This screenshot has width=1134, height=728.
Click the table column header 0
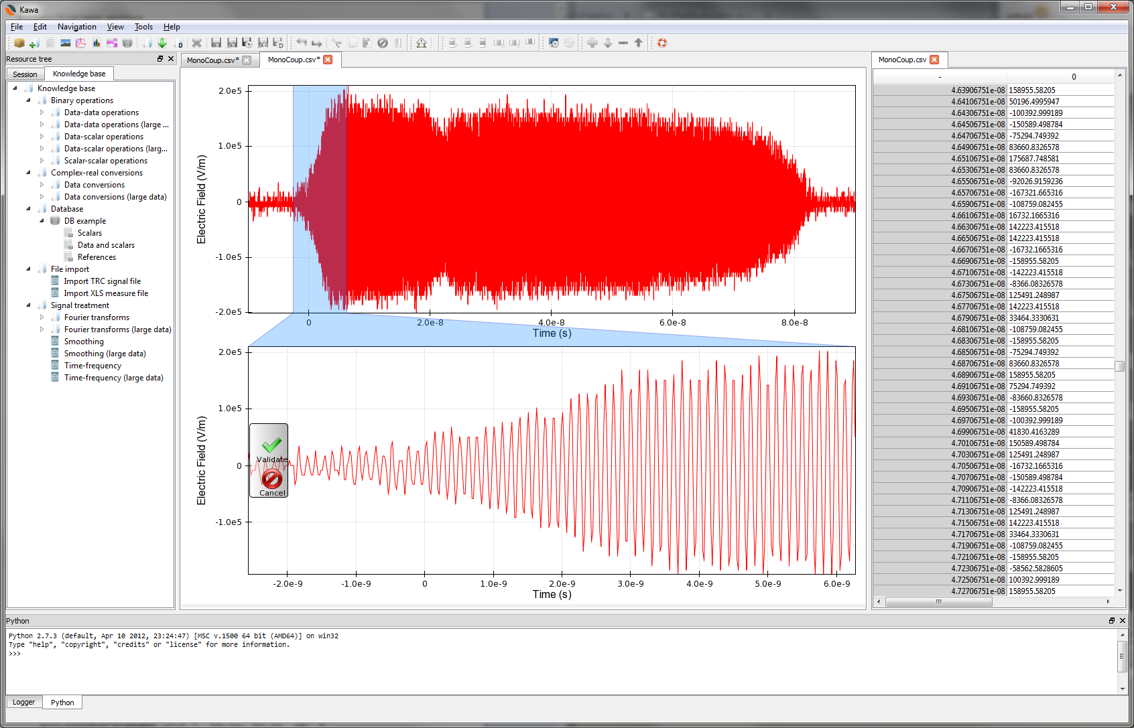click(x=1074, y=77)
